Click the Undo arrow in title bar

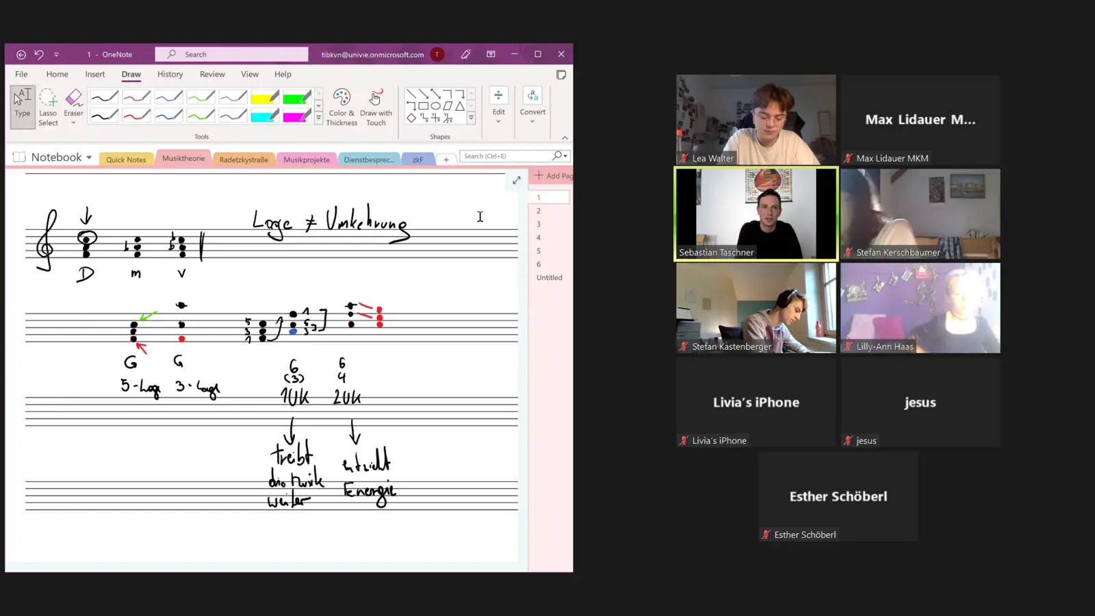[39, 55]
